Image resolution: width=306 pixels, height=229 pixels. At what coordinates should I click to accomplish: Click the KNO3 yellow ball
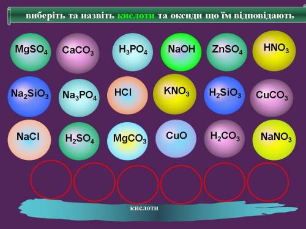174,94
